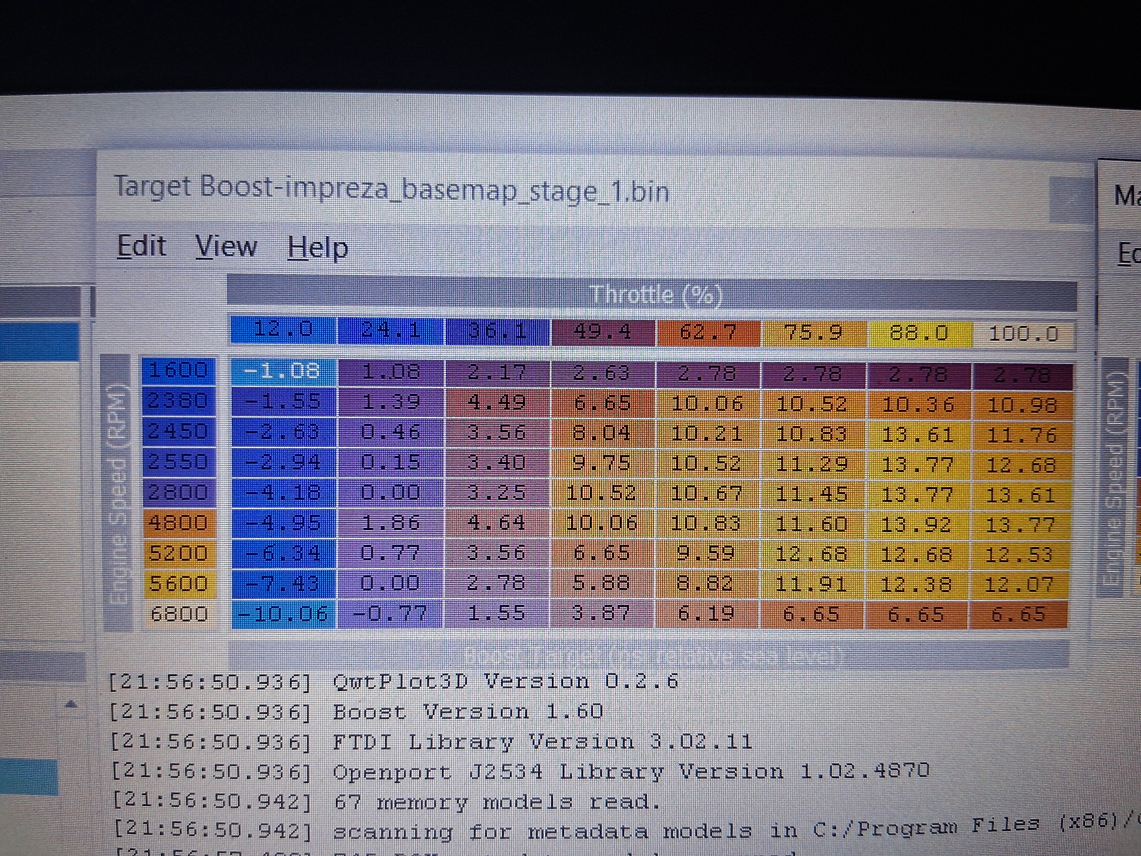Select the -10.06 cell in the 6800 row
Image resolution: width=1141 pixels, height=856 pixels.
(284, 614)
